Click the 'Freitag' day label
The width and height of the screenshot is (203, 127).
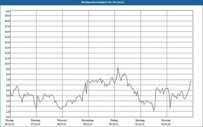point(114,120)
